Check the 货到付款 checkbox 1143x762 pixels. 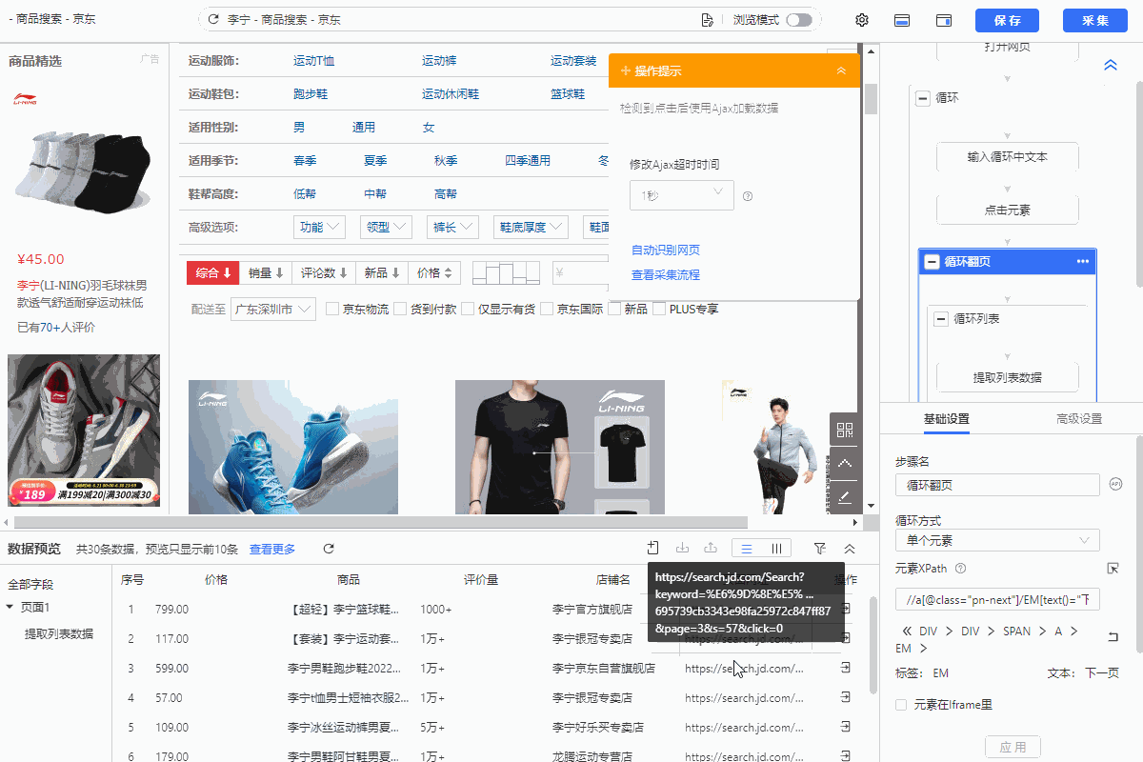(399, 309)
